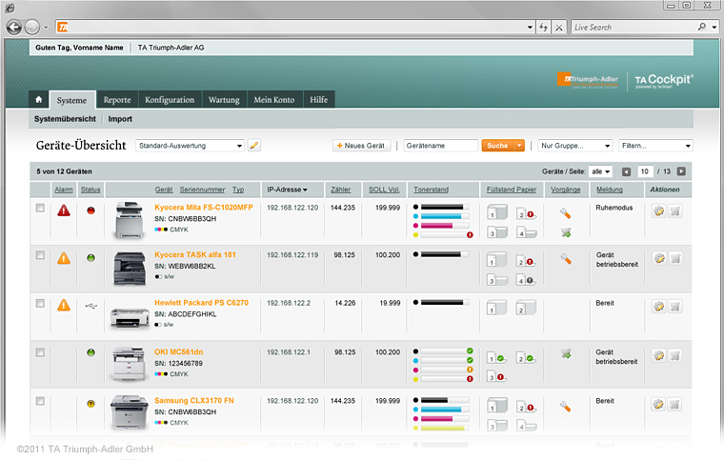This screenshot has width=724, height=460.
Task: Open the Filtern dropdown
Action: (x=655, y=146)
